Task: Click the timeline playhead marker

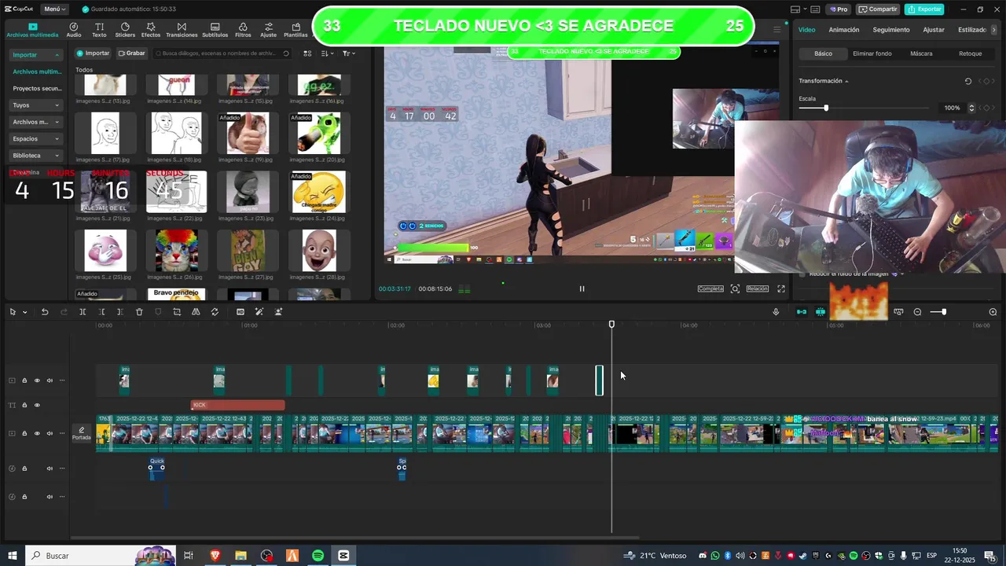Action: point(611,324)
